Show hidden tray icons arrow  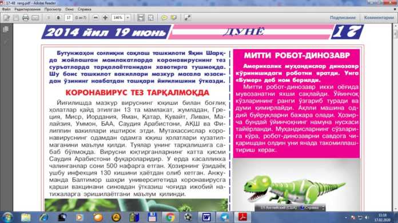tap(345, 218)
